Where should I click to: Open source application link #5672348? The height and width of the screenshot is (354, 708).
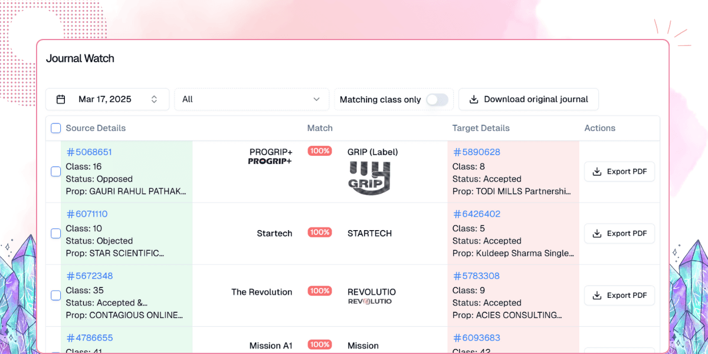click(x=89, y=276)
